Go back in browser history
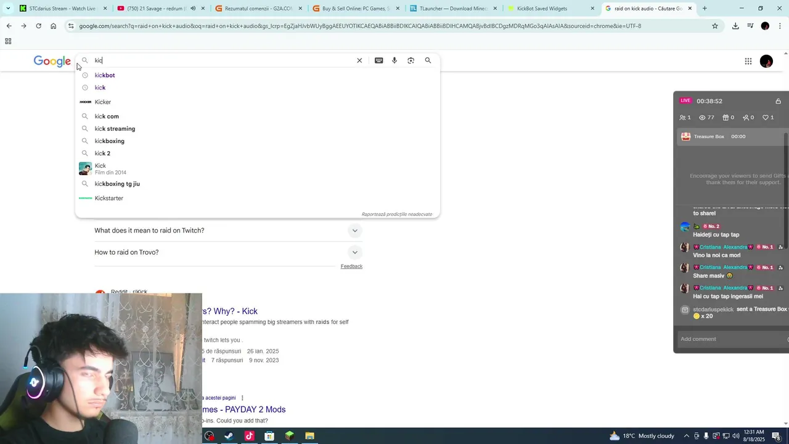The width and height of the screenshot is (789, 444). (x=9, y=26)
